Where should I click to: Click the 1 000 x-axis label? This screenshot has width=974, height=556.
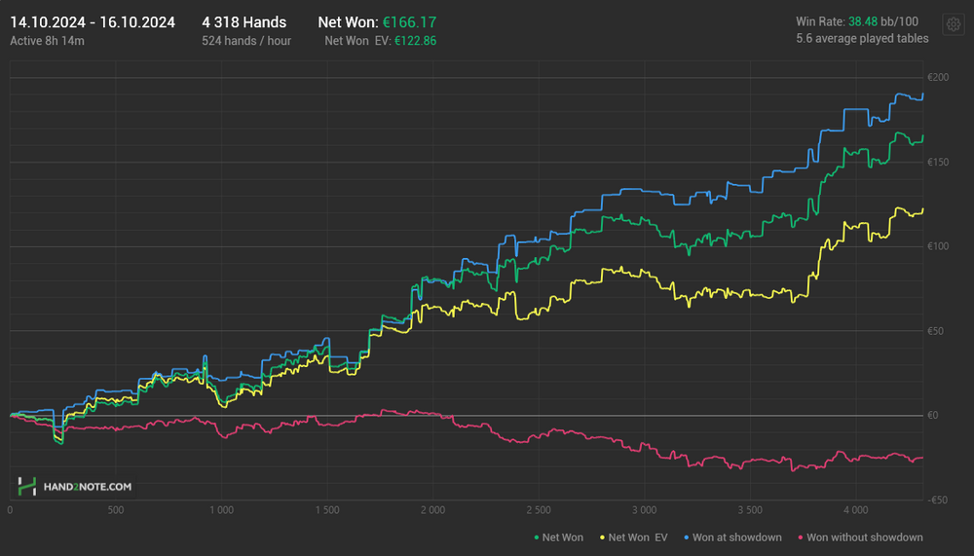click(x=221, y=510)
